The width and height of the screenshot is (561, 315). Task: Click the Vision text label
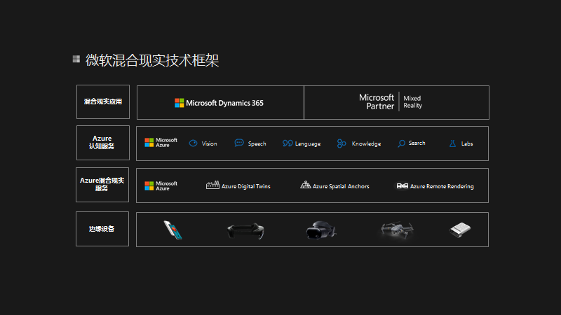[209, 143]
